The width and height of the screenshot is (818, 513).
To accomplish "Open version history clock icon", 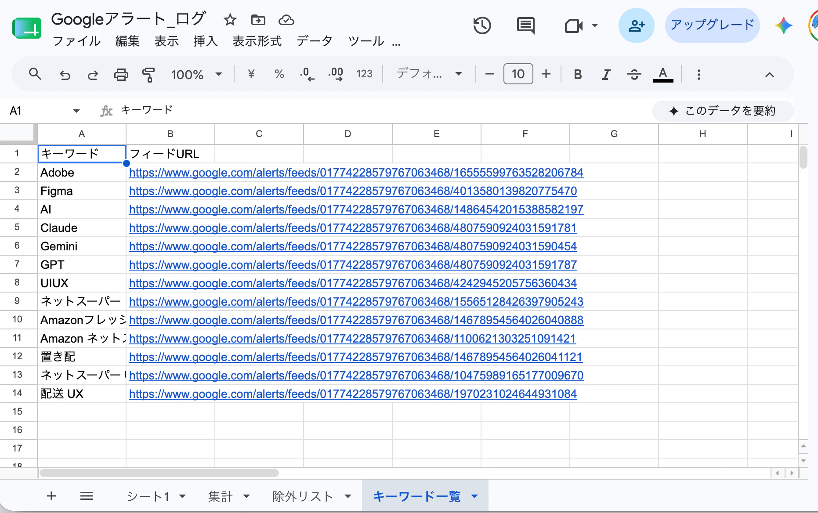I will [x=482, y=25].
